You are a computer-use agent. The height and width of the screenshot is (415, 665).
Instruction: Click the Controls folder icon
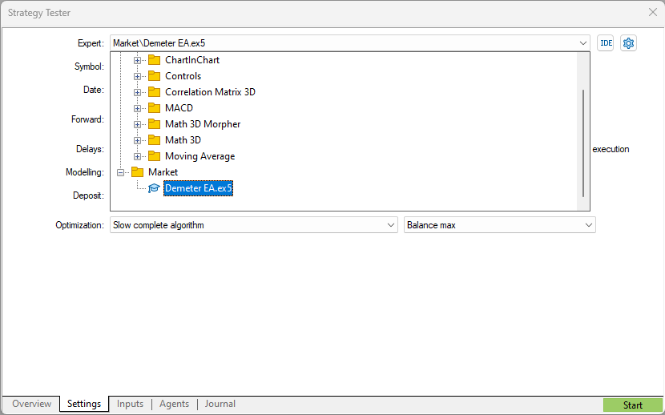(154, 76)
